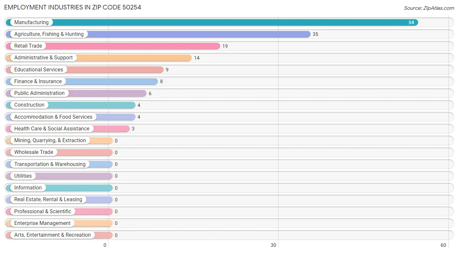This screenshot has height=253, width=458.
Task: Click the value 3 beside Health Care
Action: tap(133, 129)
